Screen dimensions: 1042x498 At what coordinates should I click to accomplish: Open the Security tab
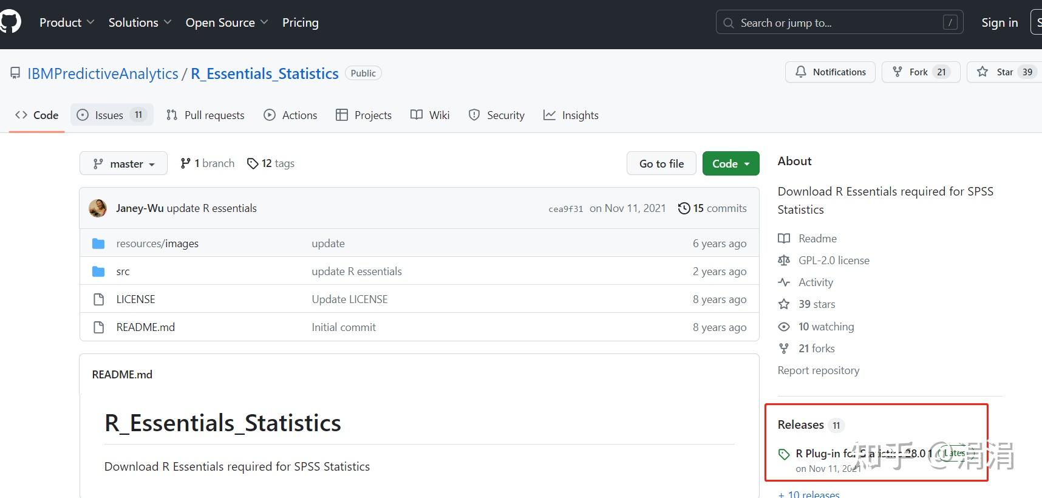tap(497, 115)
